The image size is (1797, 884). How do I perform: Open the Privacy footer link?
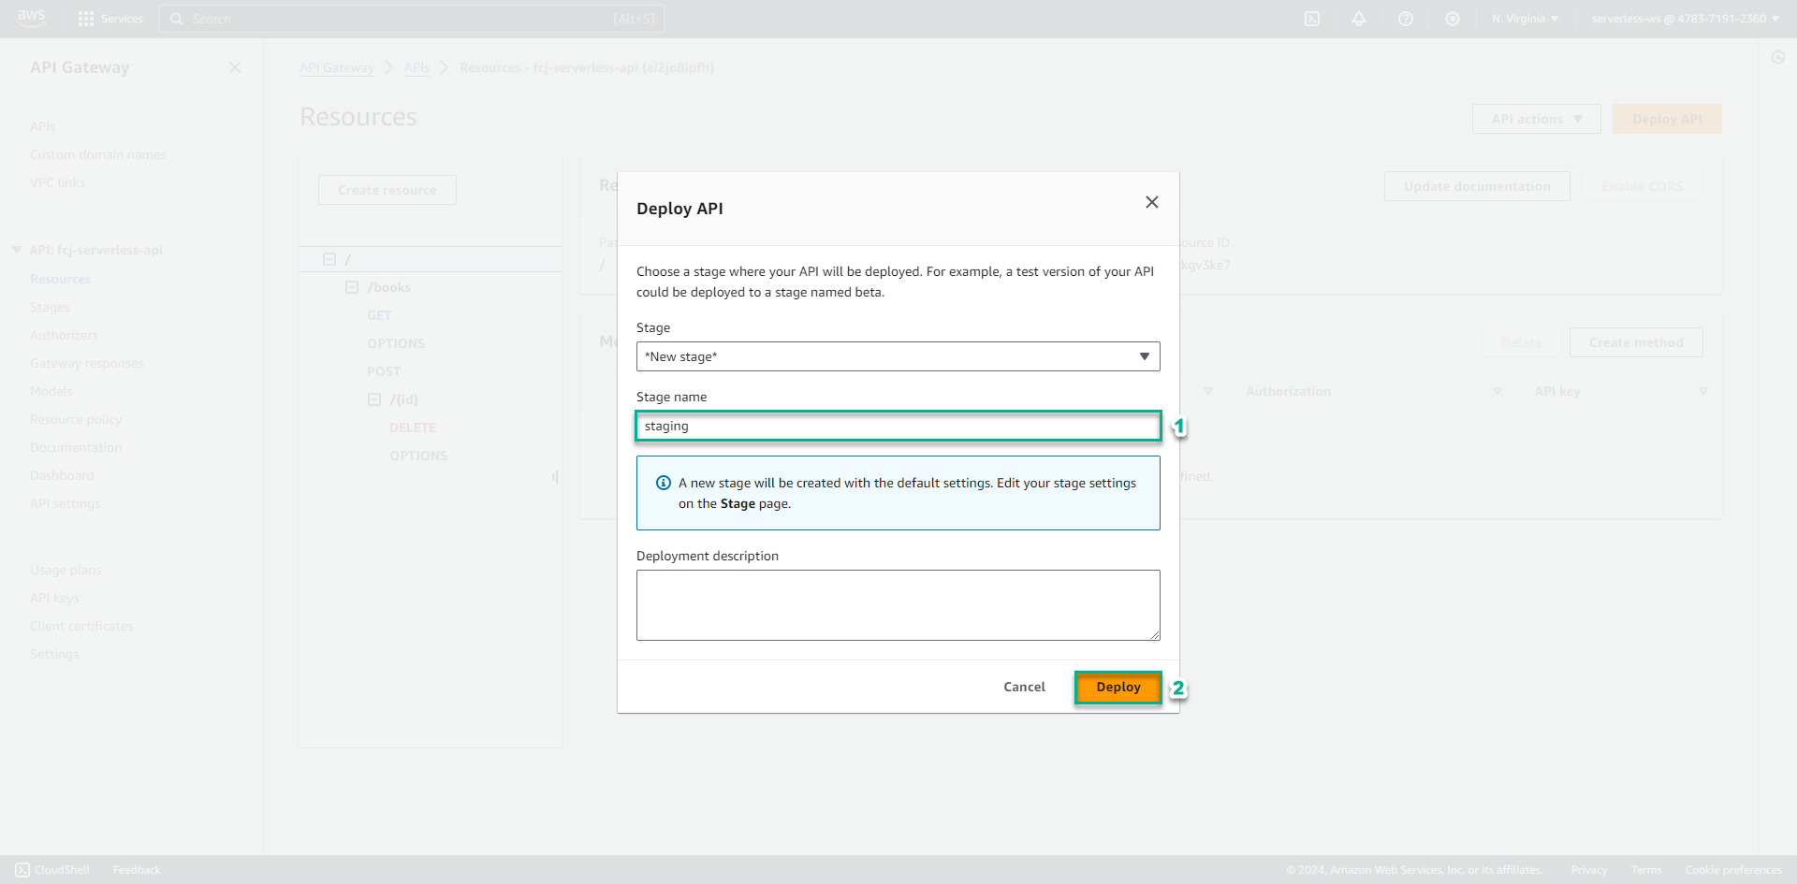point(1589,870)
